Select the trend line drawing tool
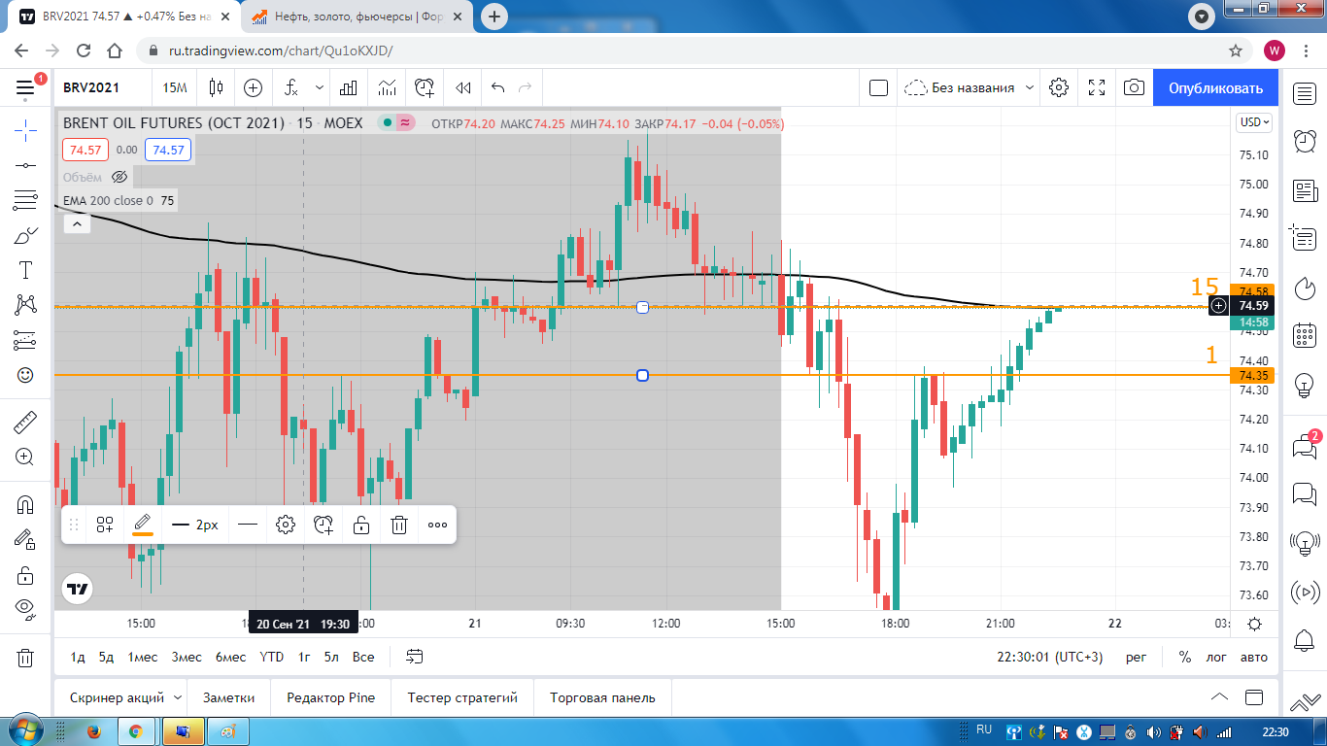Viewport: 1327px width, 746px height. coord(25,165)
